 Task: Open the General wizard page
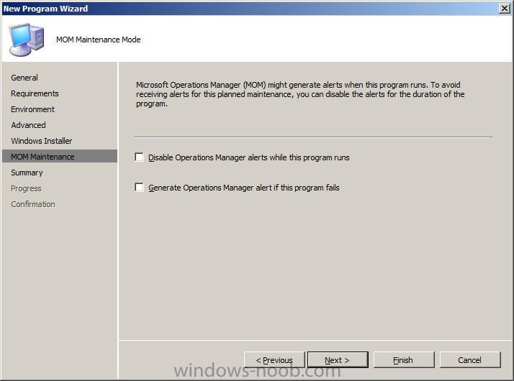click(x=24, y=78)
